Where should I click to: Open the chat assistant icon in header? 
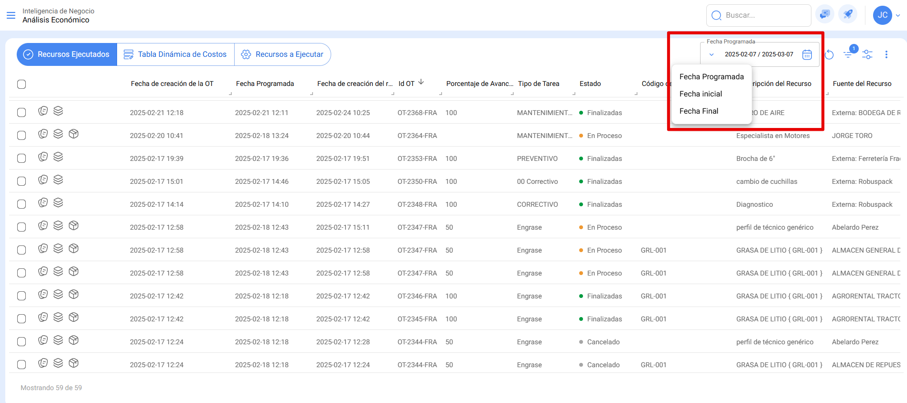pyautogui.click(x=825, y=15)
